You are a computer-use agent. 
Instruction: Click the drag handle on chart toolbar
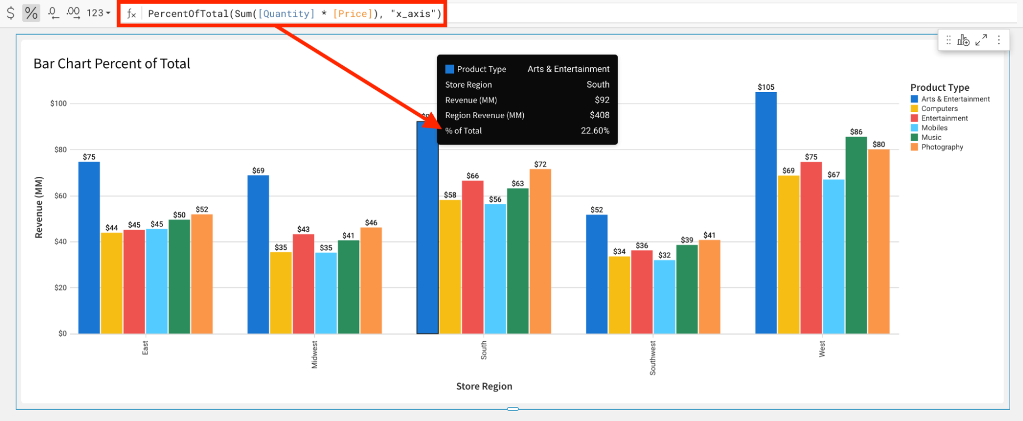[948, 40]
